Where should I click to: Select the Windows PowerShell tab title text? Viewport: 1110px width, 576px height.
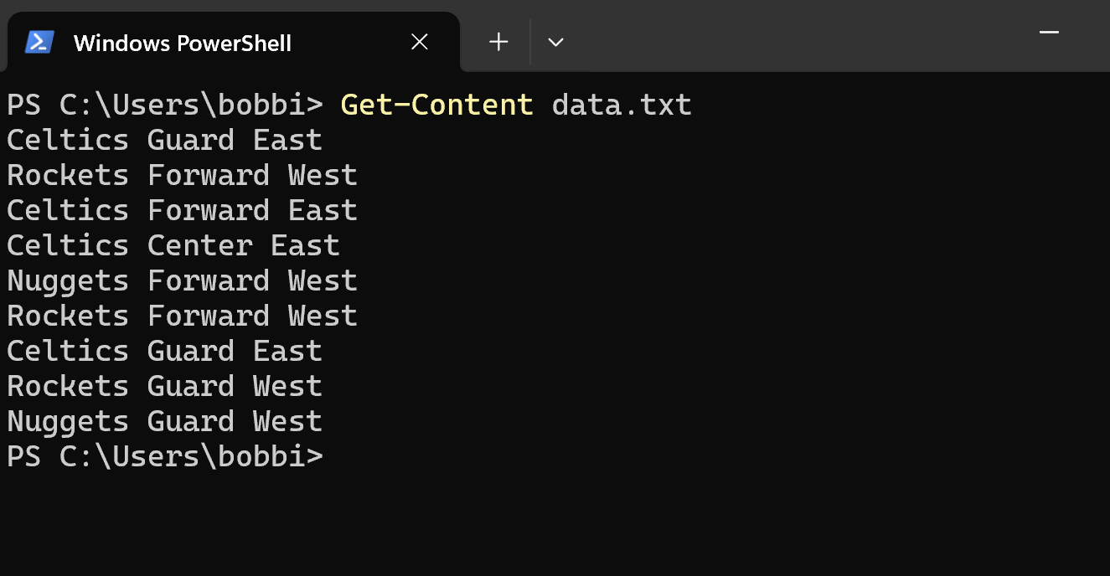coord(183,43)
